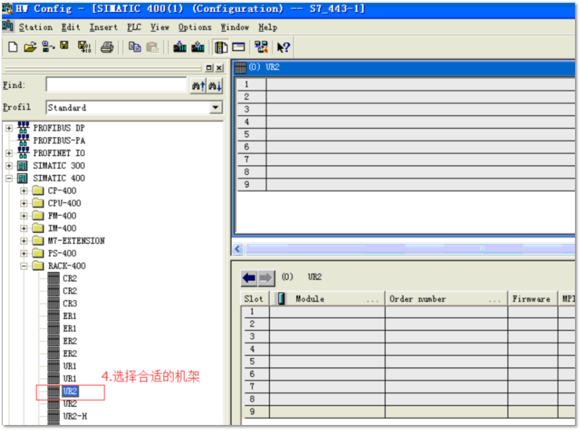581x431 pixels.
Task: Expand the PROFIBUS DP tree node
Action: coord(9,129)
